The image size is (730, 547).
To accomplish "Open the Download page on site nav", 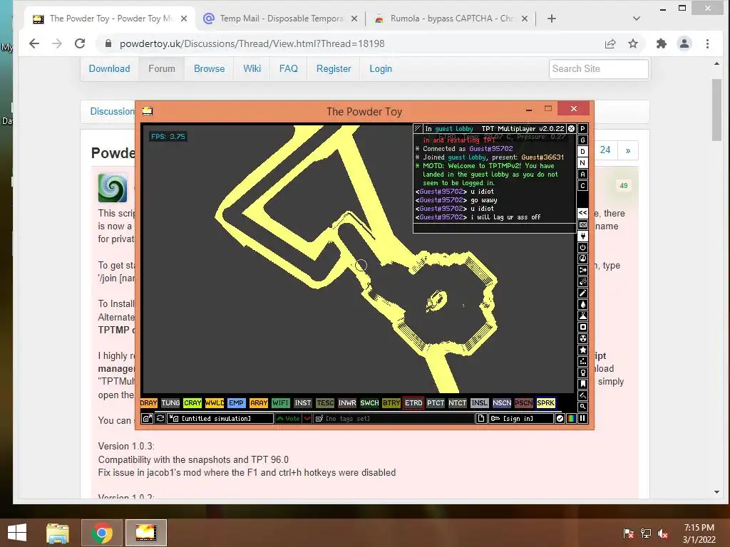I will point(109,69).
